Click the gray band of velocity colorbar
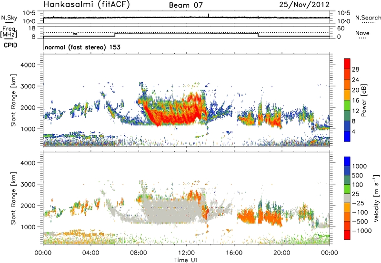The width and height of the screenshot is (381, 263). pos(347,198)
